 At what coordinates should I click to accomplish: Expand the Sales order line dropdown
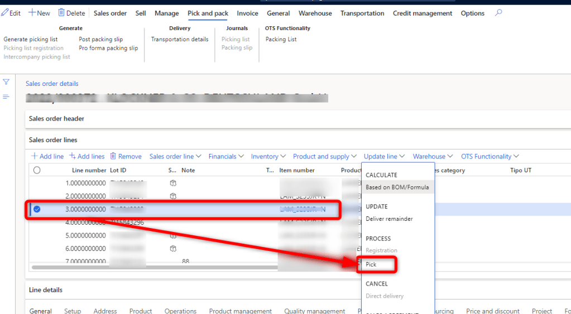coord(175,157)
